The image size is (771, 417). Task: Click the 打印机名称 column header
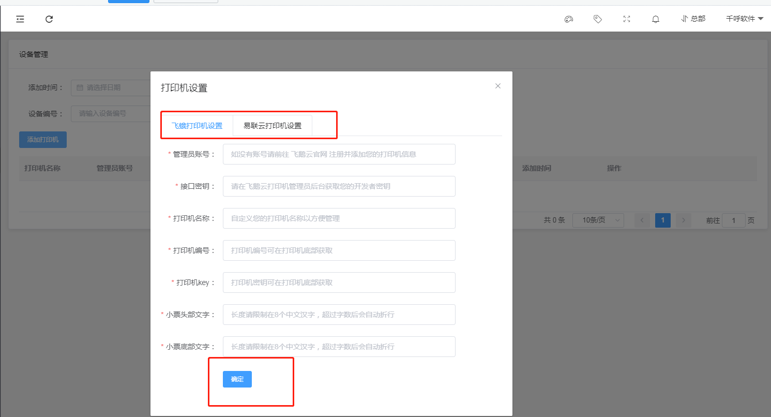tap(42, 168)
